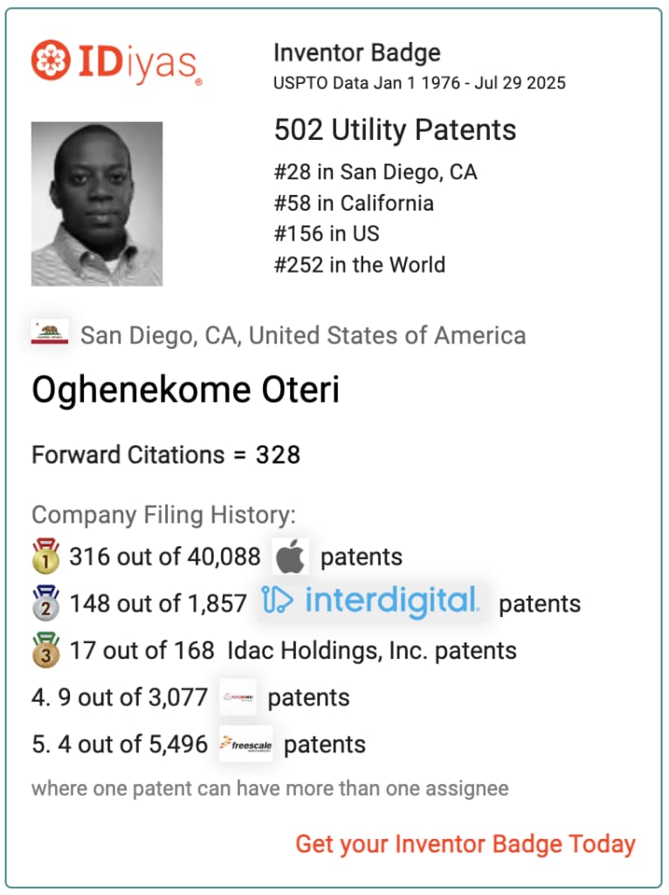Click the IDiyas flower logo icon
669x895 pixels.
click(x=51, y=60)
